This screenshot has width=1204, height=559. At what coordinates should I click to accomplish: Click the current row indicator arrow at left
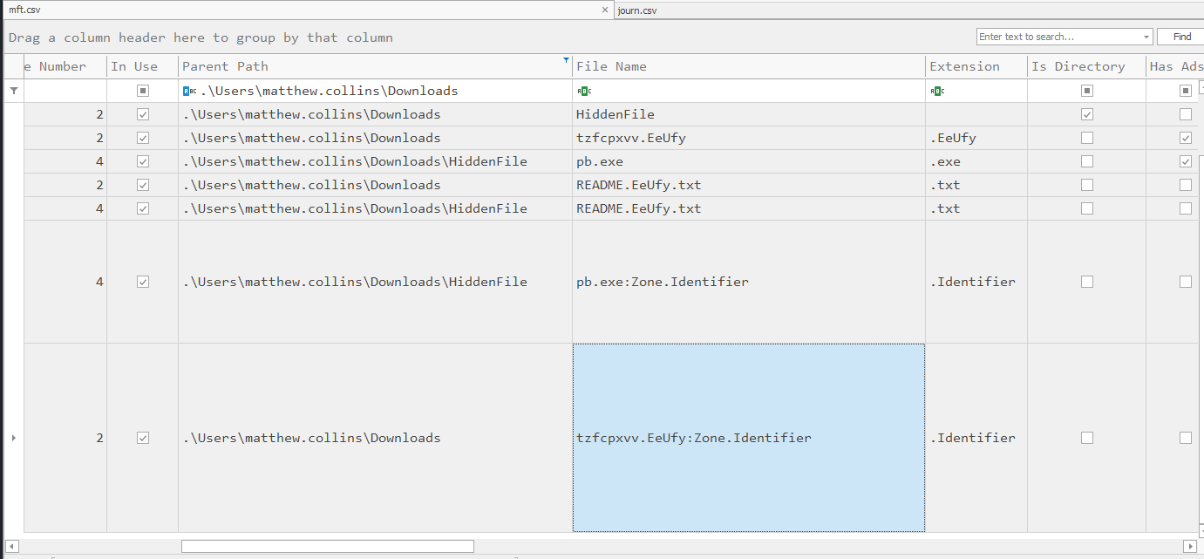13,438
